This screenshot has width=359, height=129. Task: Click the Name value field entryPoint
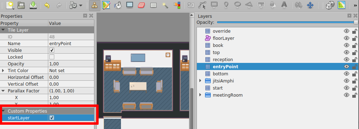71,44
